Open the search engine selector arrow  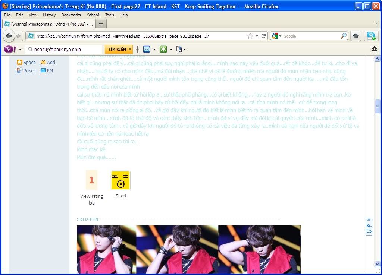[280, 36]
